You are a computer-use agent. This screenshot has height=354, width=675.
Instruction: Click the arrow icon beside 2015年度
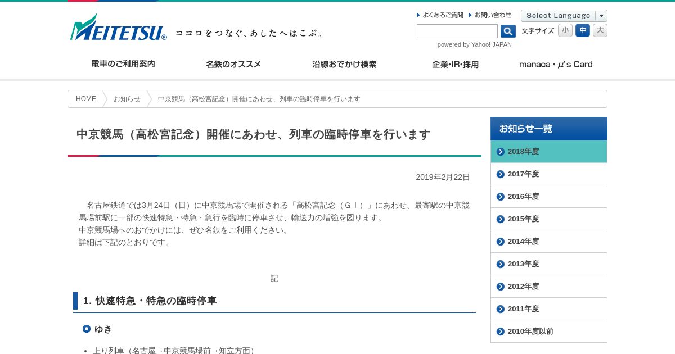501,219
